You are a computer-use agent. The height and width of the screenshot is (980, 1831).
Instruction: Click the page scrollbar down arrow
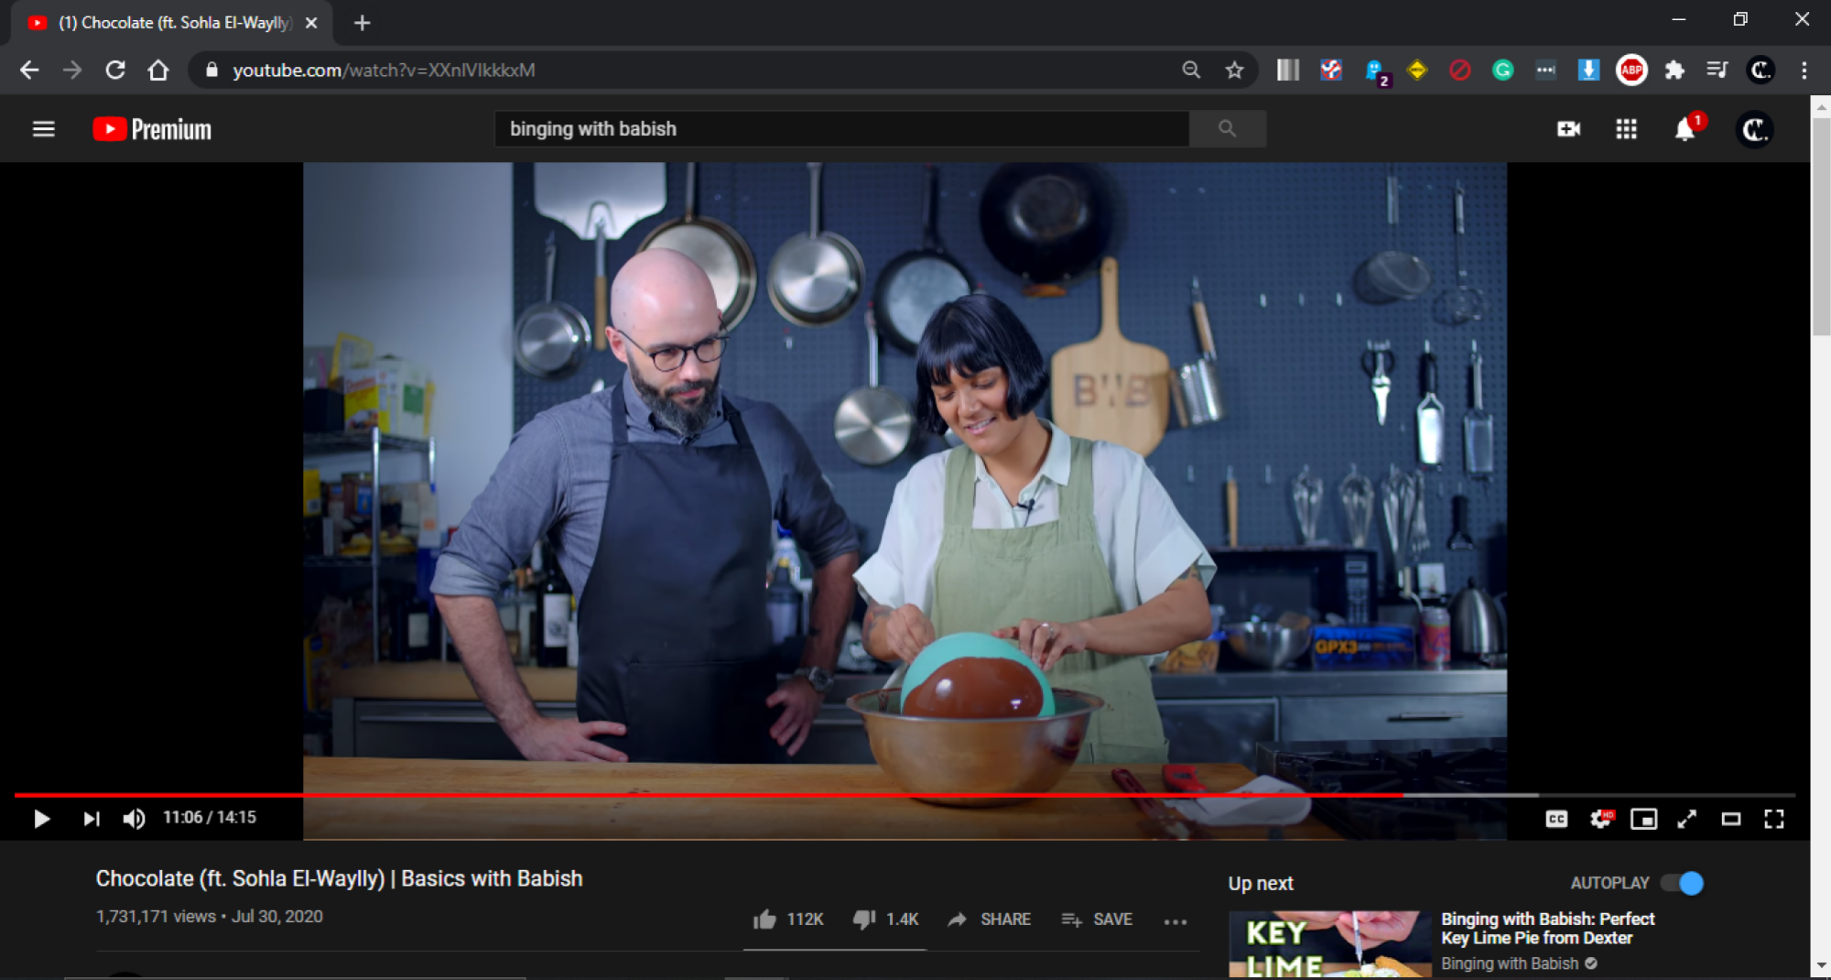(x=1821, y=965)
